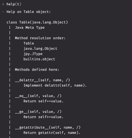Screen dimensions: 132x138
Task: Click the help(t) command line
Action: point(14,4)
